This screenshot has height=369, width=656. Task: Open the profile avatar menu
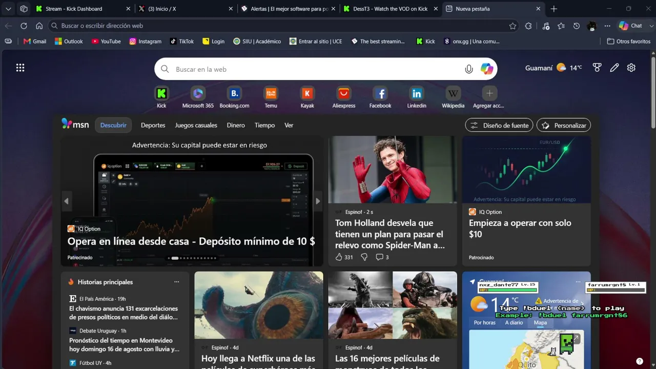point(592,26)
